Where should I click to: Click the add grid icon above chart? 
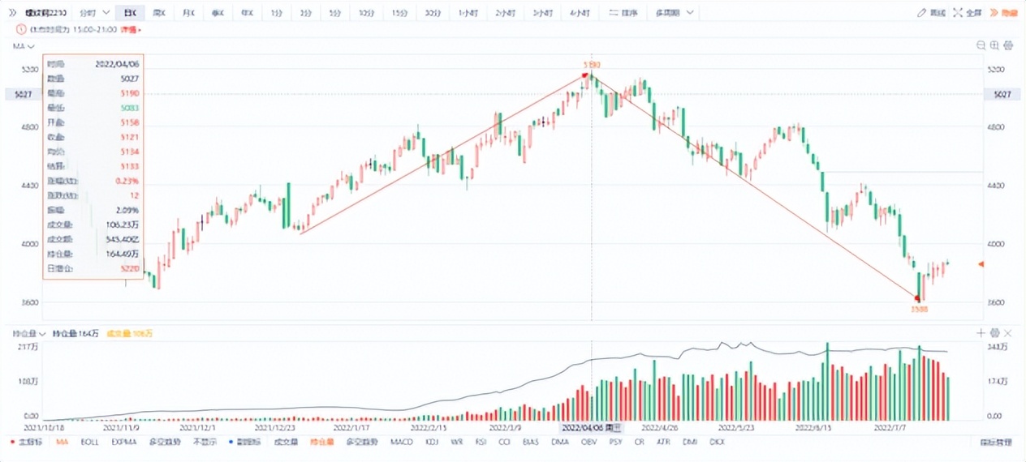click(994, 46)
